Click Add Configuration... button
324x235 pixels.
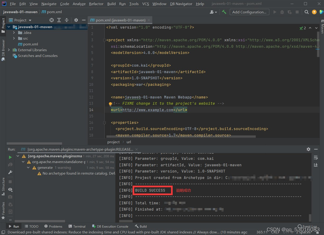click(x=249, y=12)
